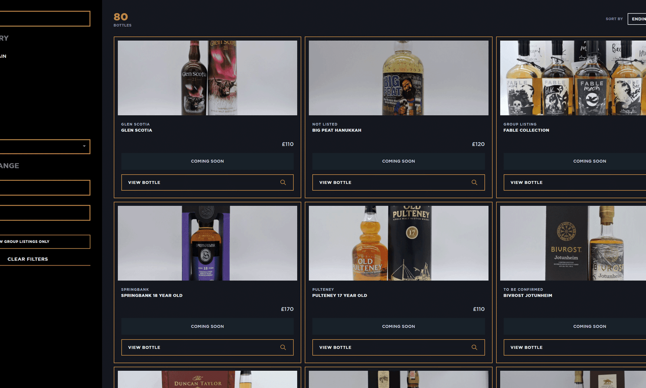Open Big Peat Hanukkah bottle image

399,78
